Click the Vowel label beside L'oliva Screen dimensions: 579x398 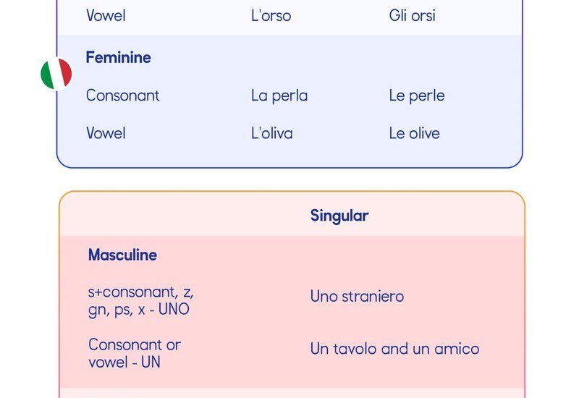click(106, 133)
